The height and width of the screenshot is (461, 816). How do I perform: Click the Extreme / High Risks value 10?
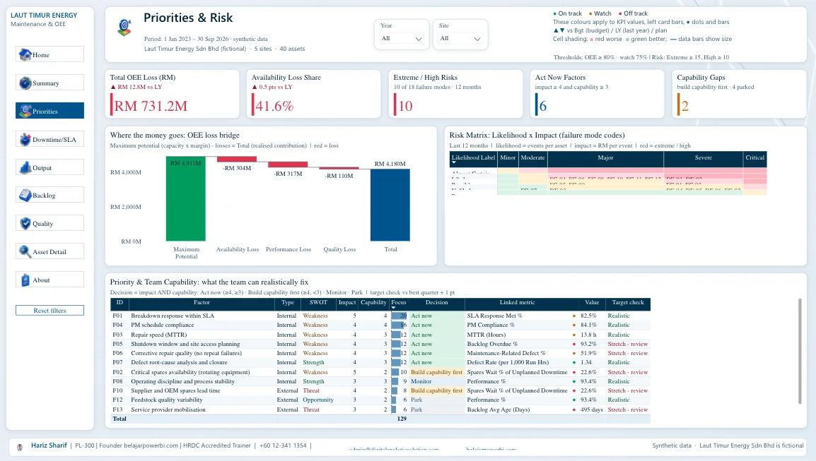click(x=405, y=106)
